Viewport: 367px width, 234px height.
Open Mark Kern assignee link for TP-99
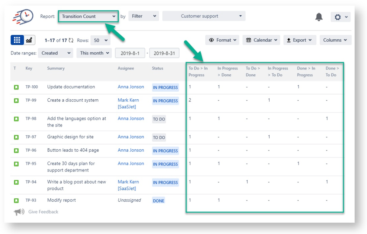[128, 103]
